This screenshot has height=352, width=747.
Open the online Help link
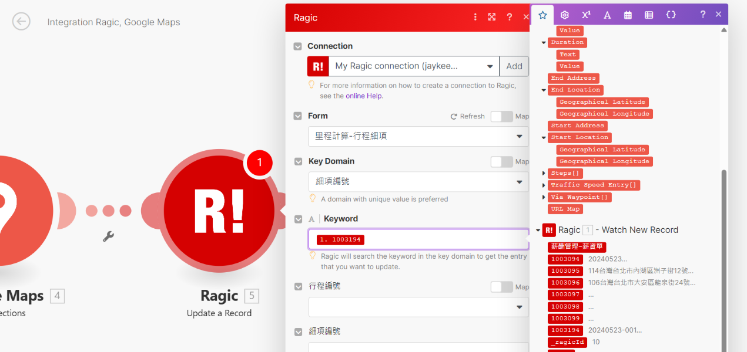[x=364, y=96]
